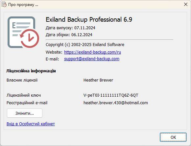This screenshot has height=146, width=191.
Task: Select the license key value text
Action: [111, 95]
